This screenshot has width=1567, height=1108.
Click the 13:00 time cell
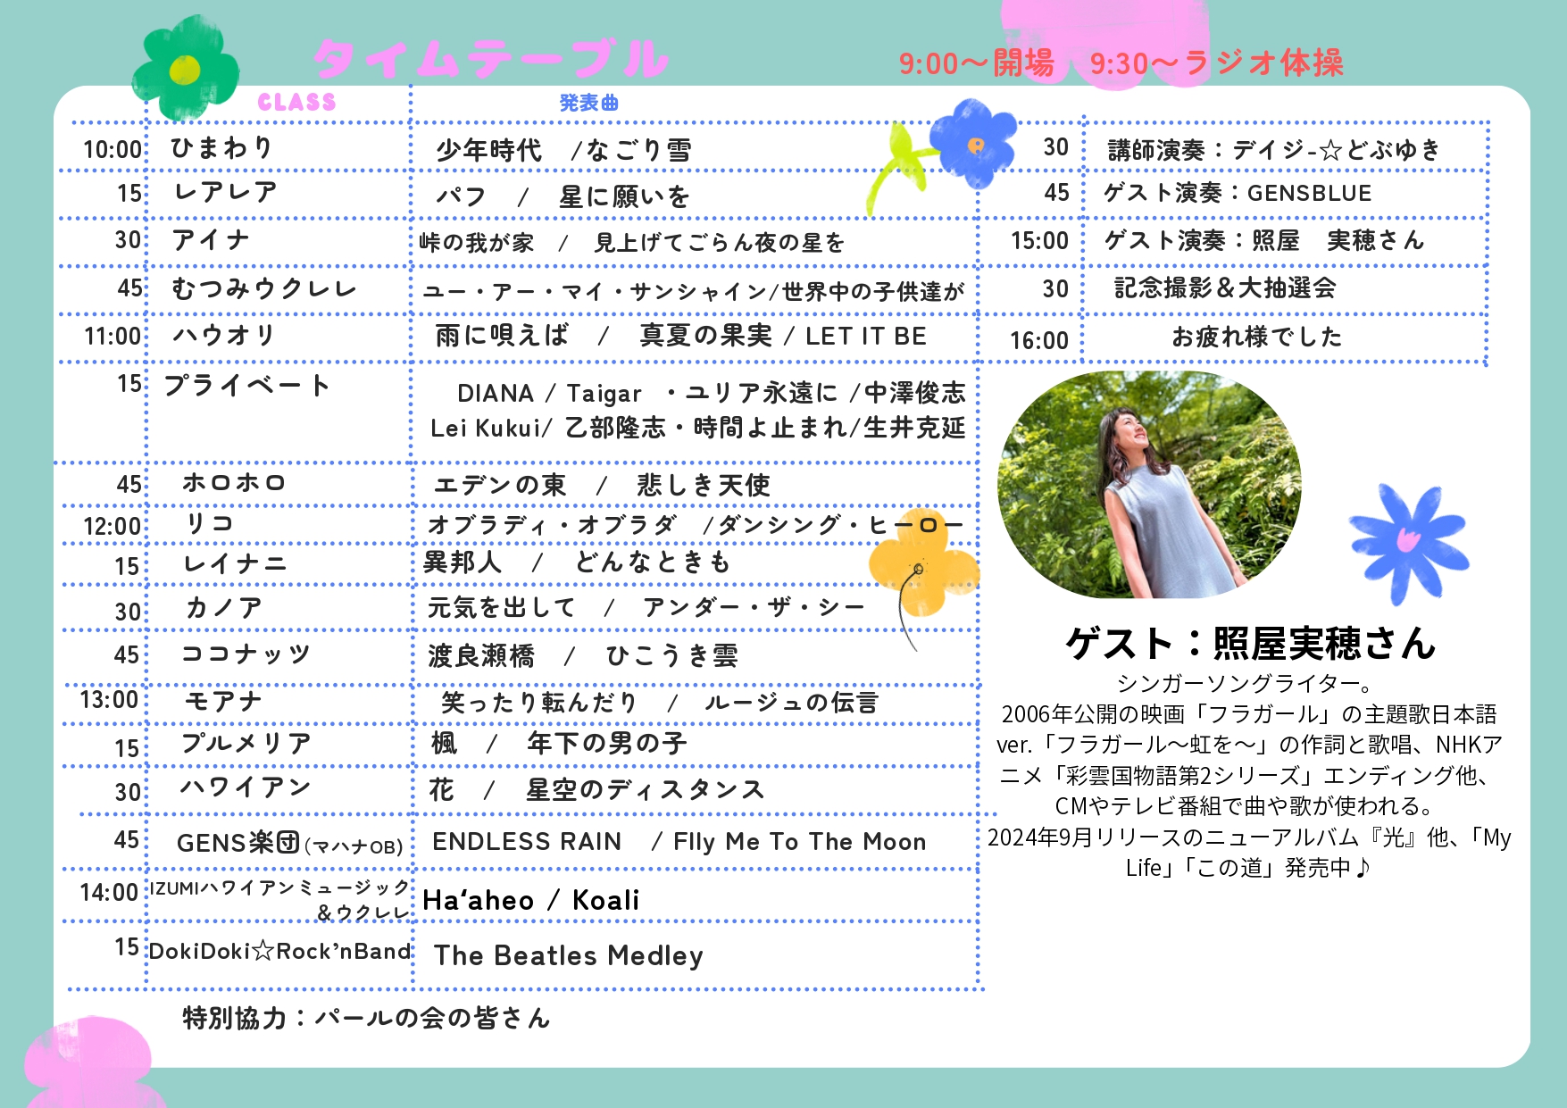point(110,699)
